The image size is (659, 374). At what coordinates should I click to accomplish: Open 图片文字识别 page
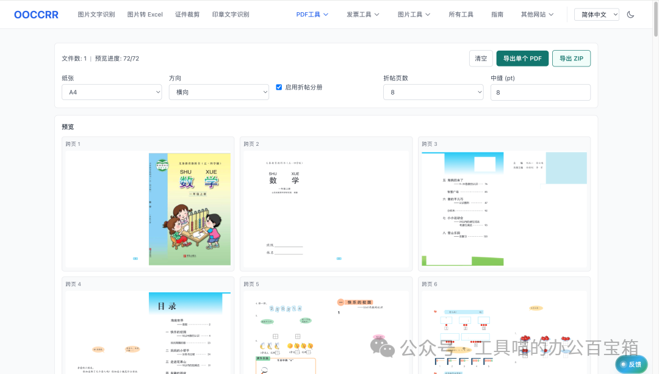pos(96,14)
